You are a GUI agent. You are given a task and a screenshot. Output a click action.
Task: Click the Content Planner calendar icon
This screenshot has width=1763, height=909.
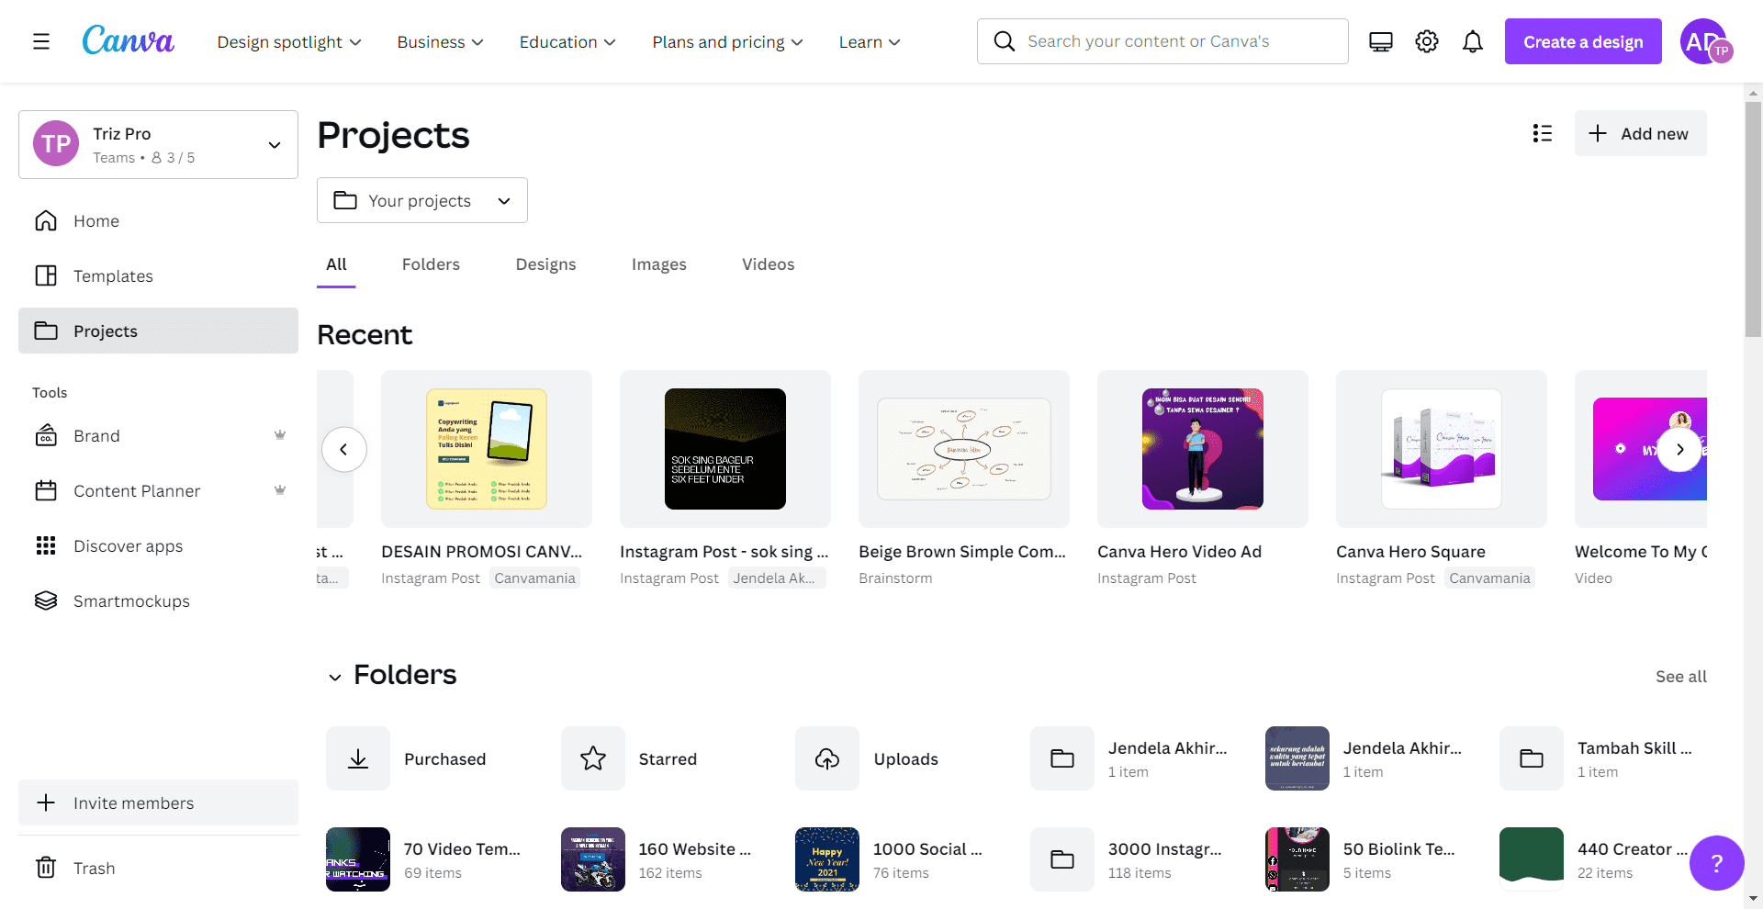pos(46,490)
